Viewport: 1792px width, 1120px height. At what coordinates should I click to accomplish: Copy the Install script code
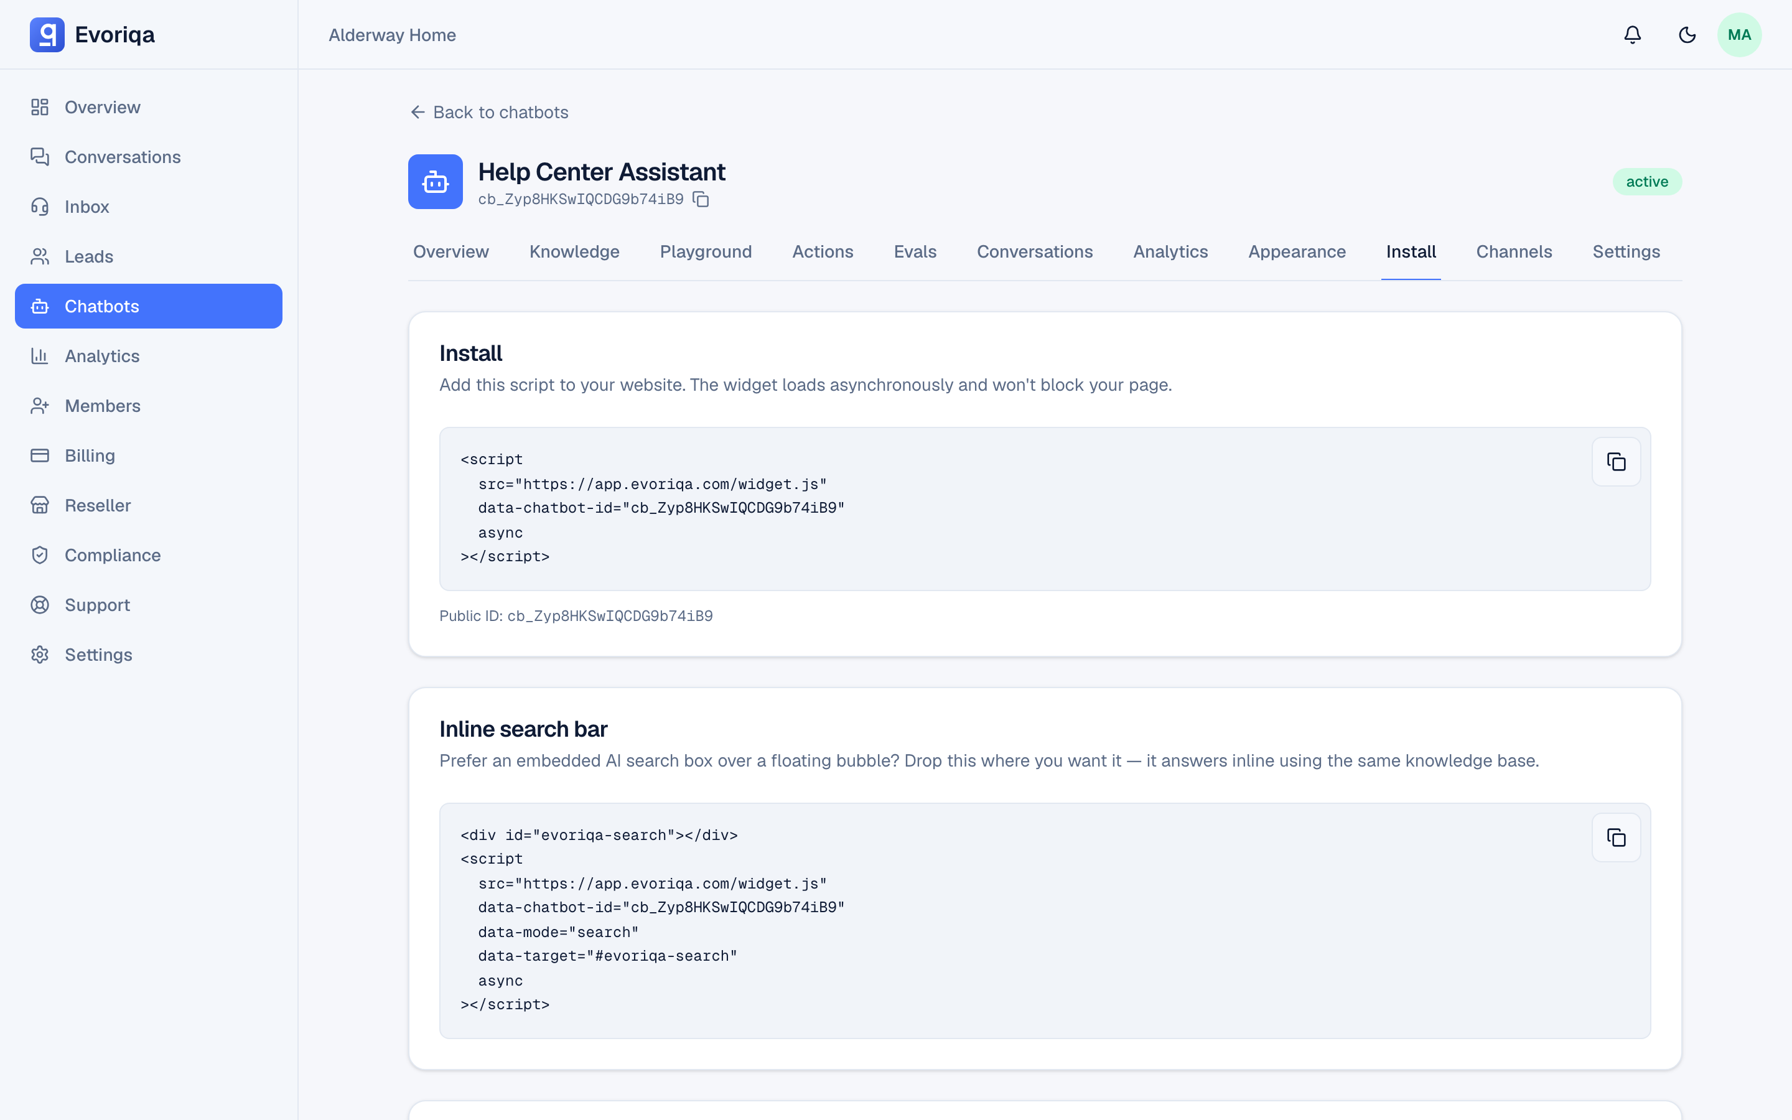1616,462
